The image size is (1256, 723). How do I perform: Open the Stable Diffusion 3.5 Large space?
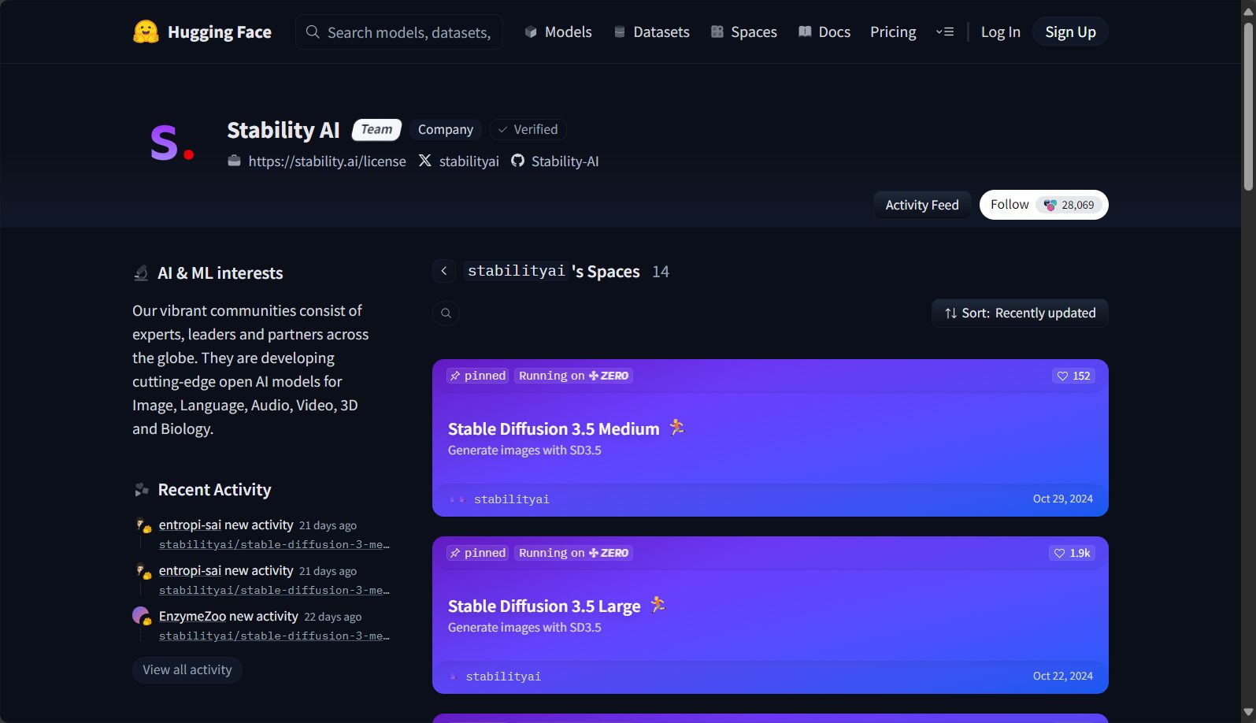point(770,615)
